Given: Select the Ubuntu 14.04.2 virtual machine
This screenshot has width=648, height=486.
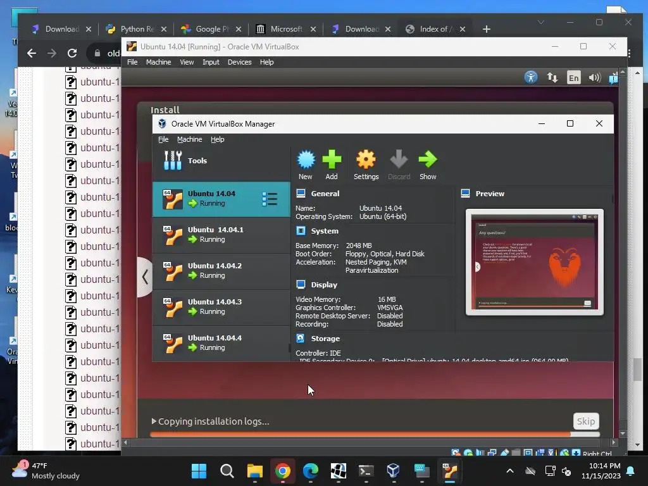Looking at the screenshot, I should [221, 271].
